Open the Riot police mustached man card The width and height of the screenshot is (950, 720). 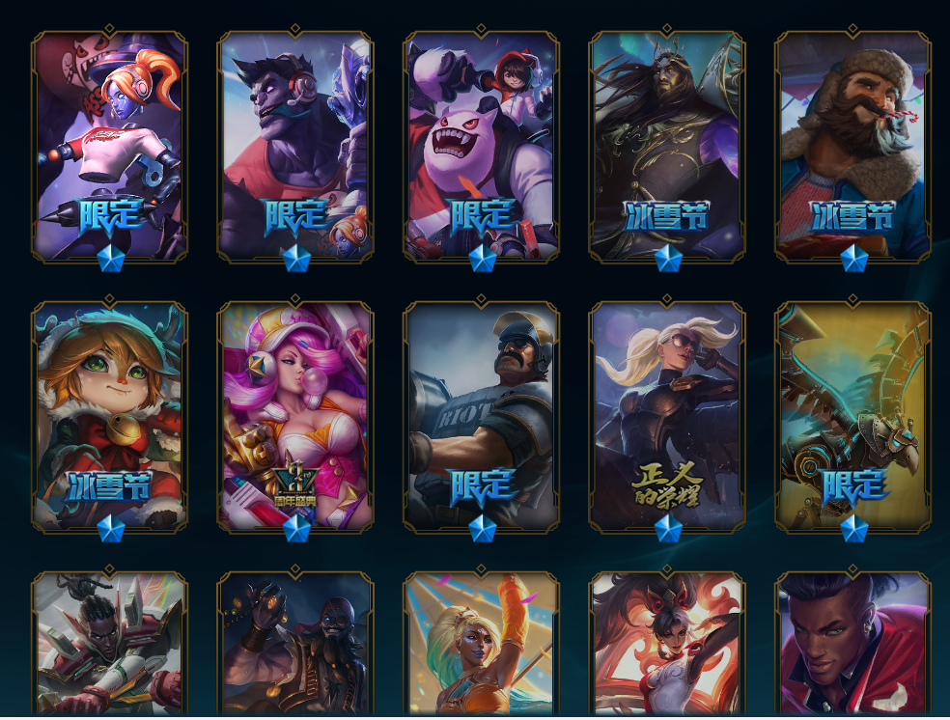point(481,418)
